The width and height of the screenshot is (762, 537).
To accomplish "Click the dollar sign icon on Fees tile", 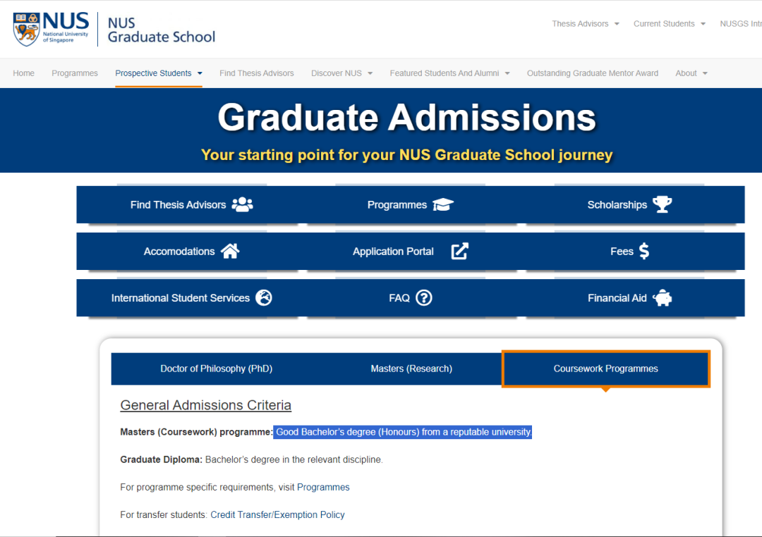I will (644, 251).
